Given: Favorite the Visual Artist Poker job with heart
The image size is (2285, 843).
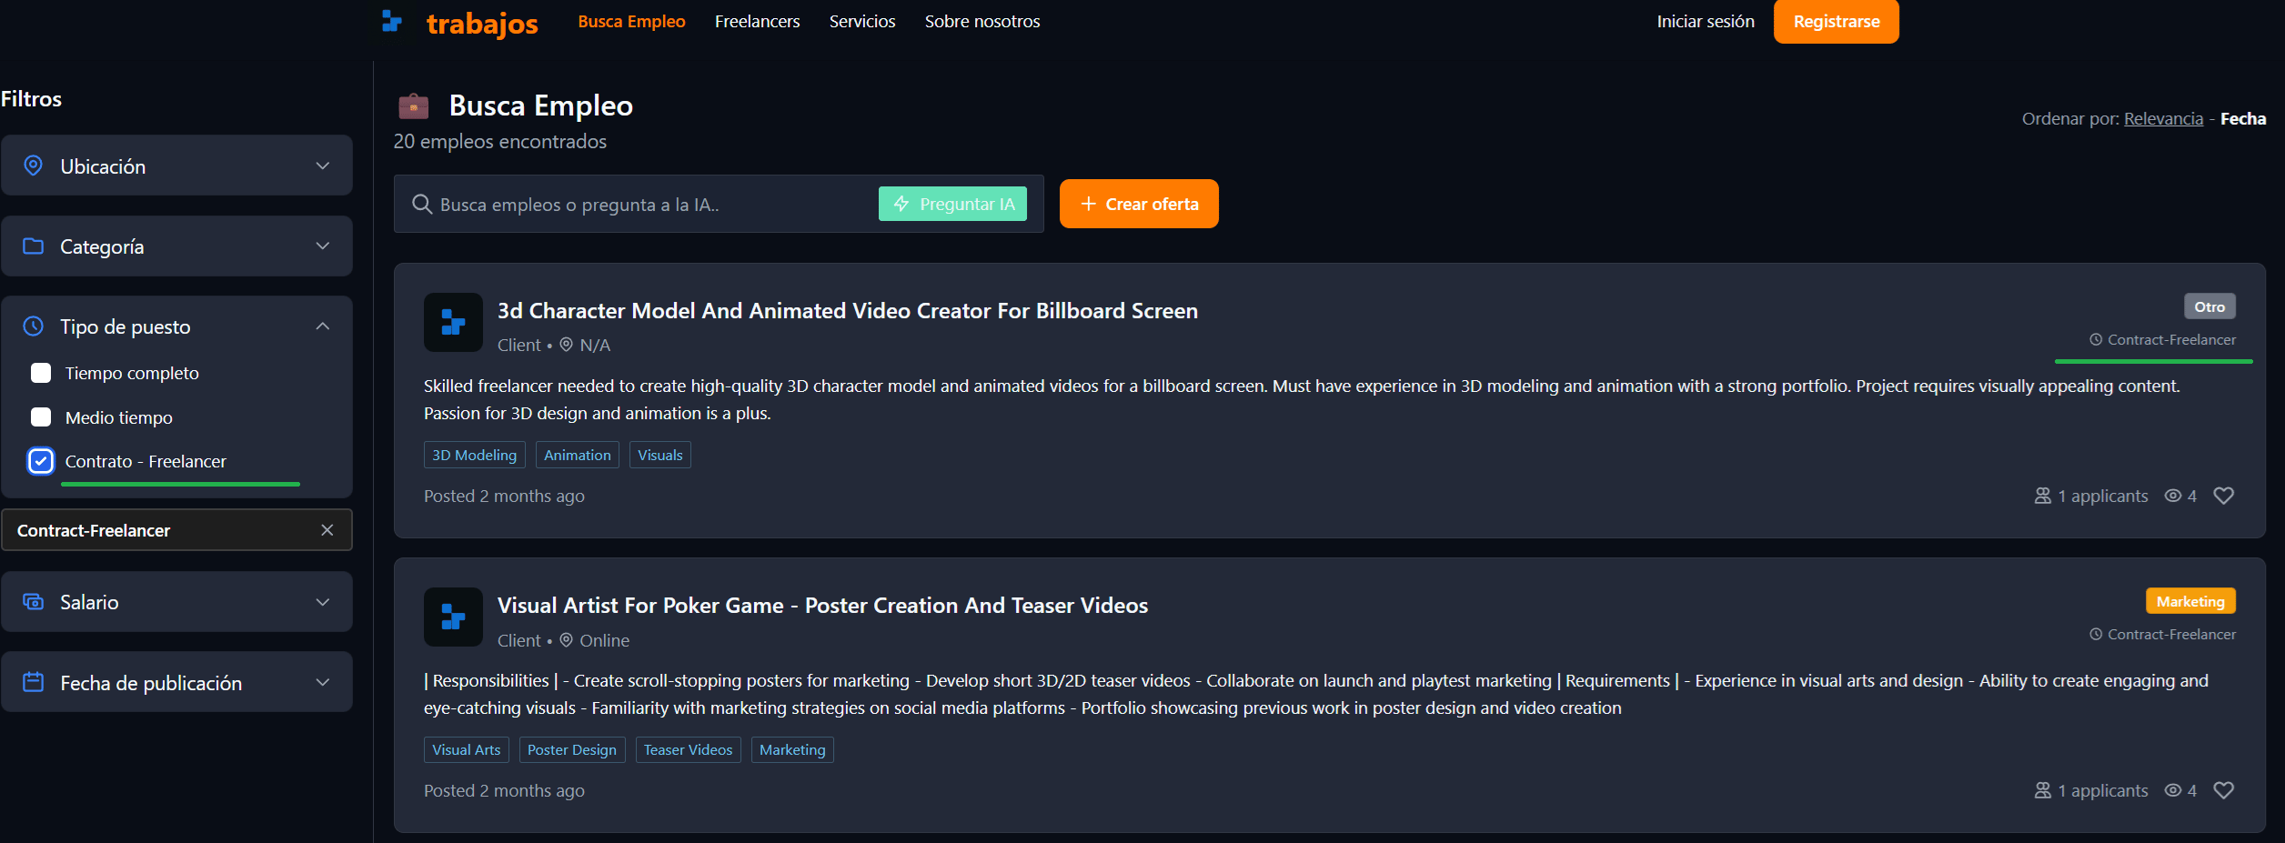Looking at the screenshot, I should pos(2223,790).
